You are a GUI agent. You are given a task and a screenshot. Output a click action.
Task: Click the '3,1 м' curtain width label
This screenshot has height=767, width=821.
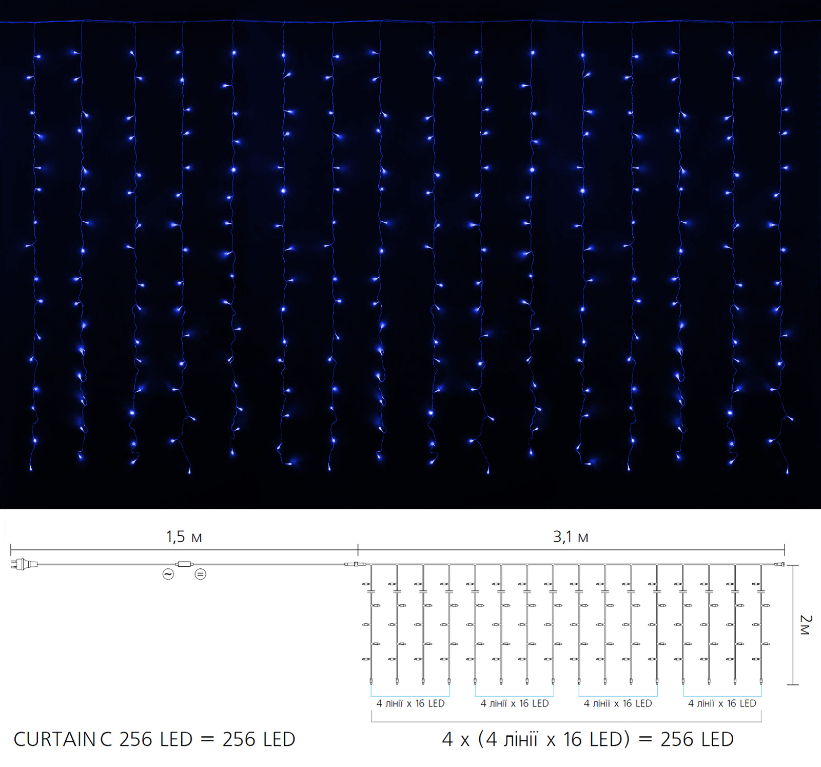pos(571,537)
